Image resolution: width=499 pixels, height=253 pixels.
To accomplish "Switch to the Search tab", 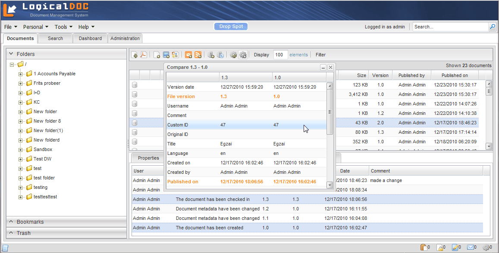I will (55, 38).
